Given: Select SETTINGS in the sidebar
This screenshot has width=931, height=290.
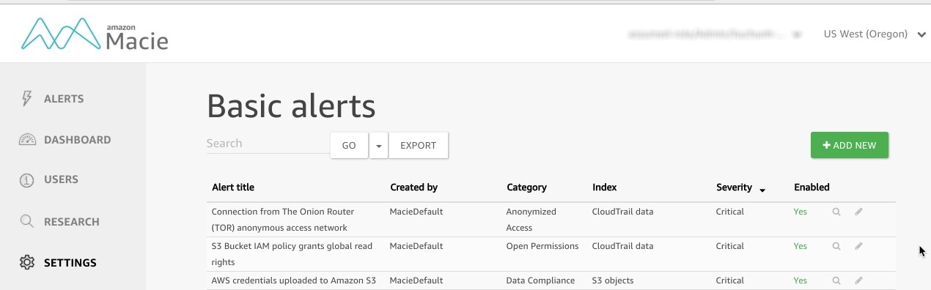Looking at the screenshot, I should click(70, 263).
